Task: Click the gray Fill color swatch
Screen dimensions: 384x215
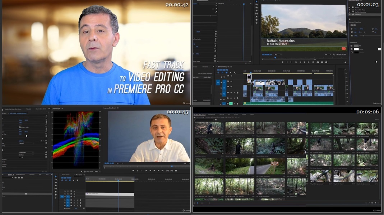Action: (x=356, y=46)
